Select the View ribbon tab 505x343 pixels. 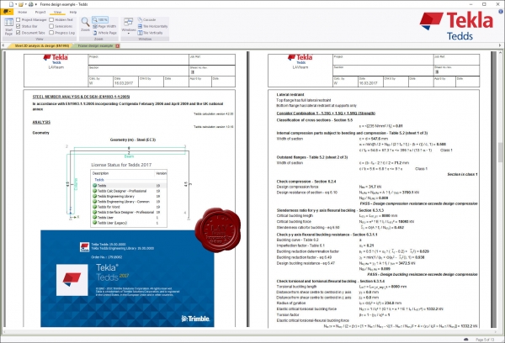tap(57, 13)
